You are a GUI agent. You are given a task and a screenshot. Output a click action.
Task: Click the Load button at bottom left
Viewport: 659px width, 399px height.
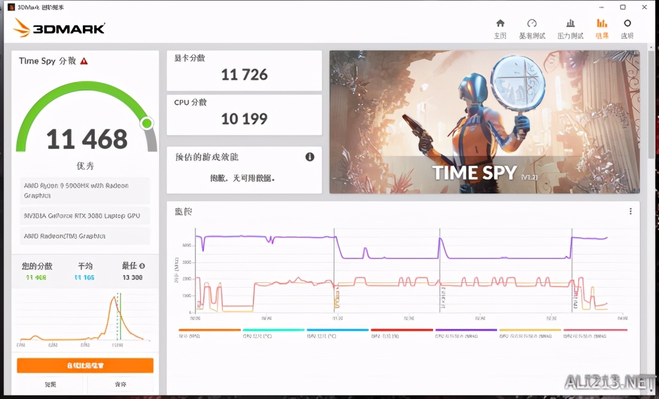[x=51, y=384]
